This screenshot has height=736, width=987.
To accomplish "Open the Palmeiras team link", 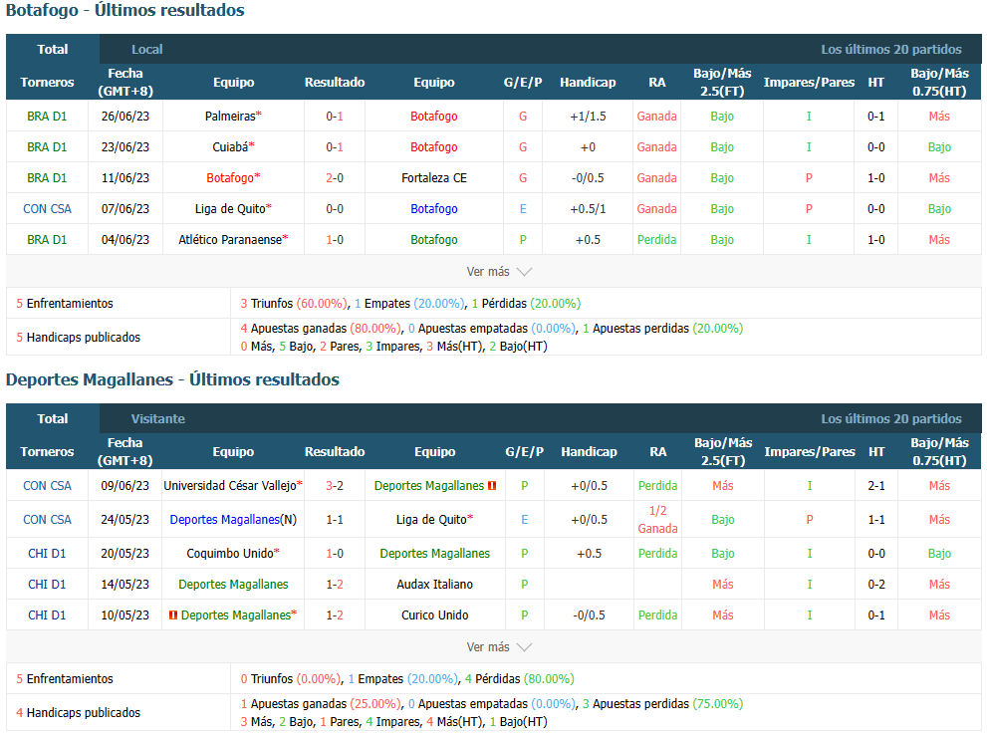I will click(230, 116).
